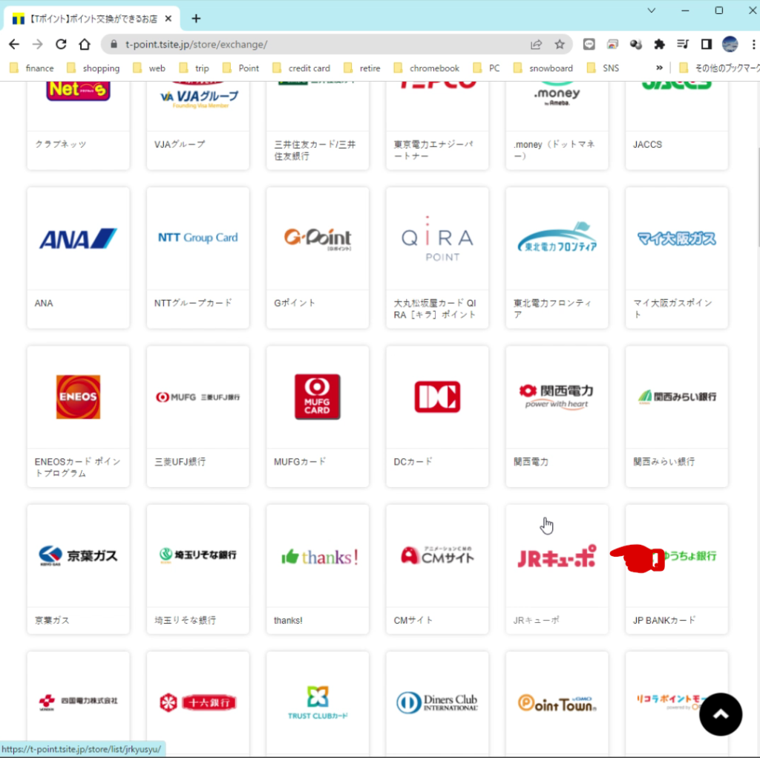Open the 関西みらい銀行 logo
The width and height of the screenshot is (760, 758).
point(677,397)
